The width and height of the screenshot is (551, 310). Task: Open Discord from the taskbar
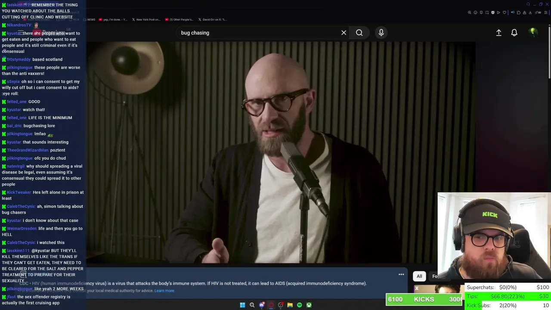261,305
